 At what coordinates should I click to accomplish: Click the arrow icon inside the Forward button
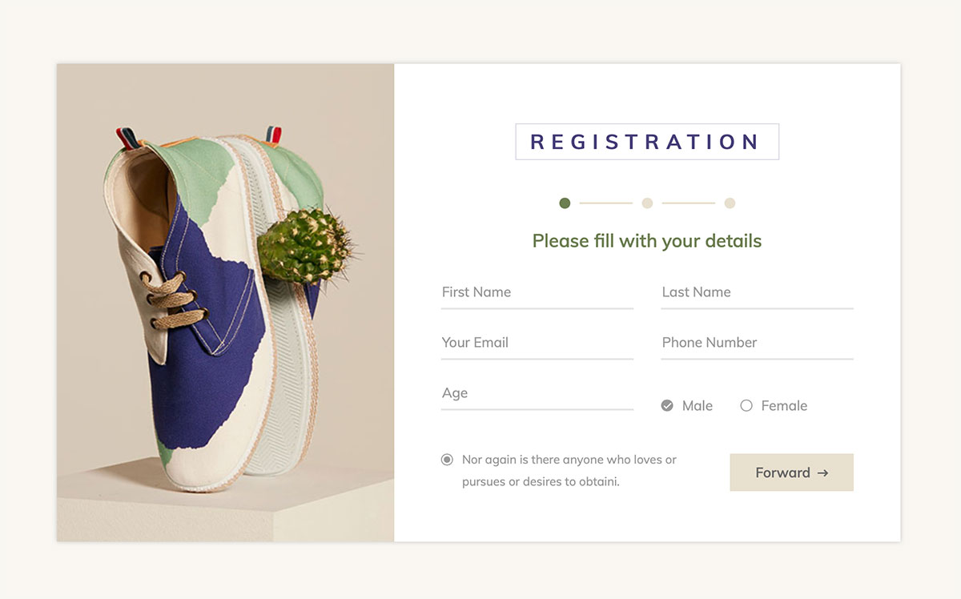coord(823,472)
